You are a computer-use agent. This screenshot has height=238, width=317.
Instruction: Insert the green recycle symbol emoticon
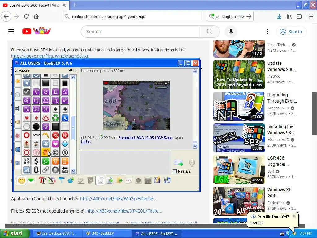pos(55,118)
